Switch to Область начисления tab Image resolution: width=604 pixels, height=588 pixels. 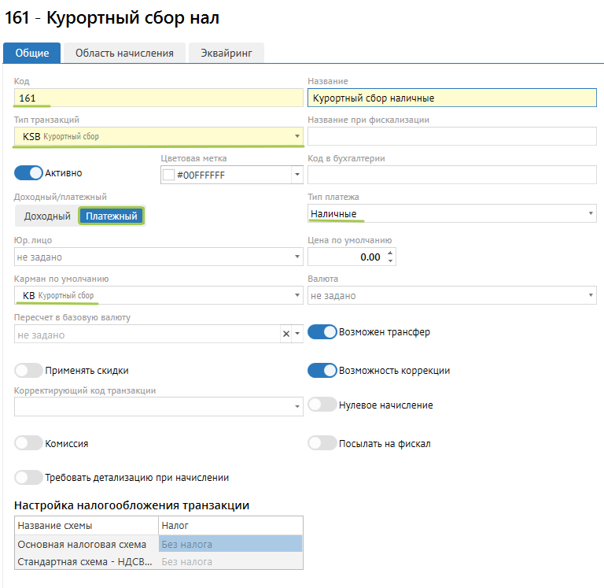tap(124, 53)
